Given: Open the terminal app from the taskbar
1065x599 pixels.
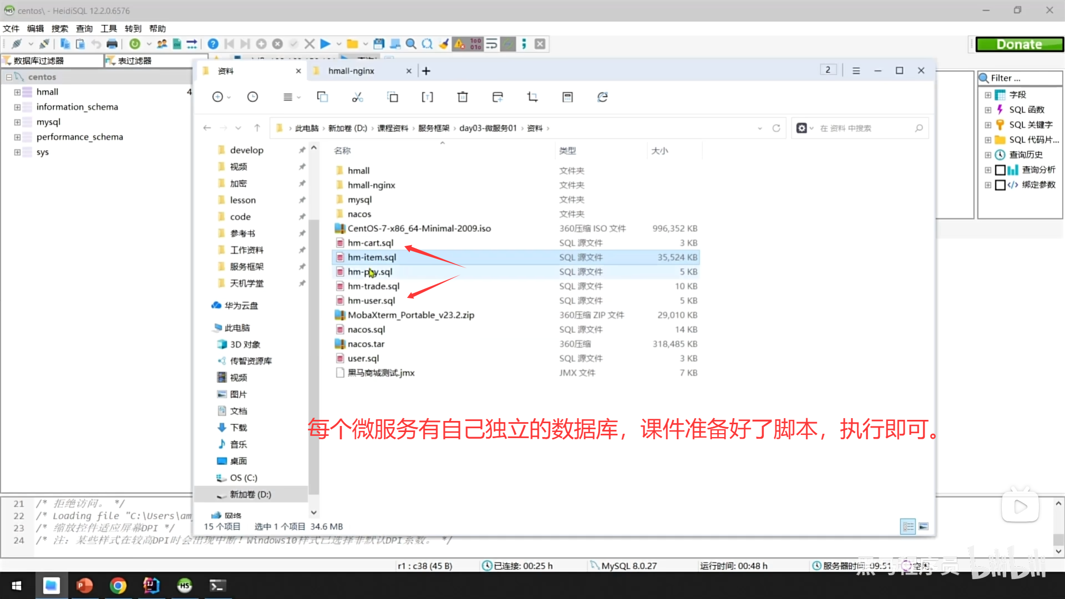Looking at the screenshot, I should [217, 585].
